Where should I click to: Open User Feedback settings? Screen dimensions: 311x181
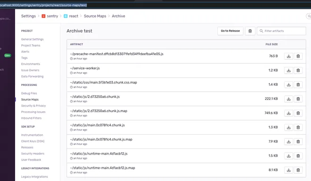coord(31,160)
